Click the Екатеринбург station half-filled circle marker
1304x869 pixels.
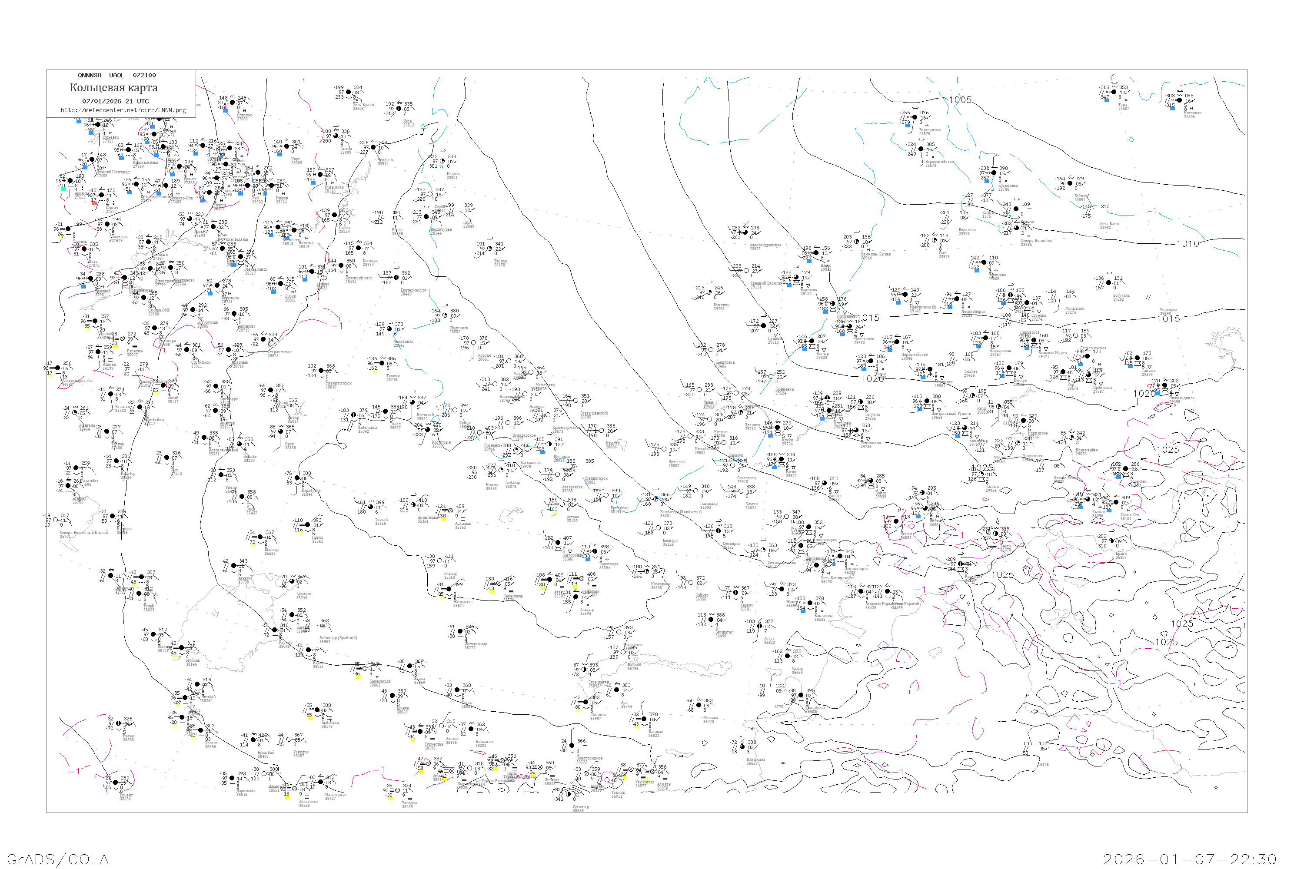(x=397, y=277)
